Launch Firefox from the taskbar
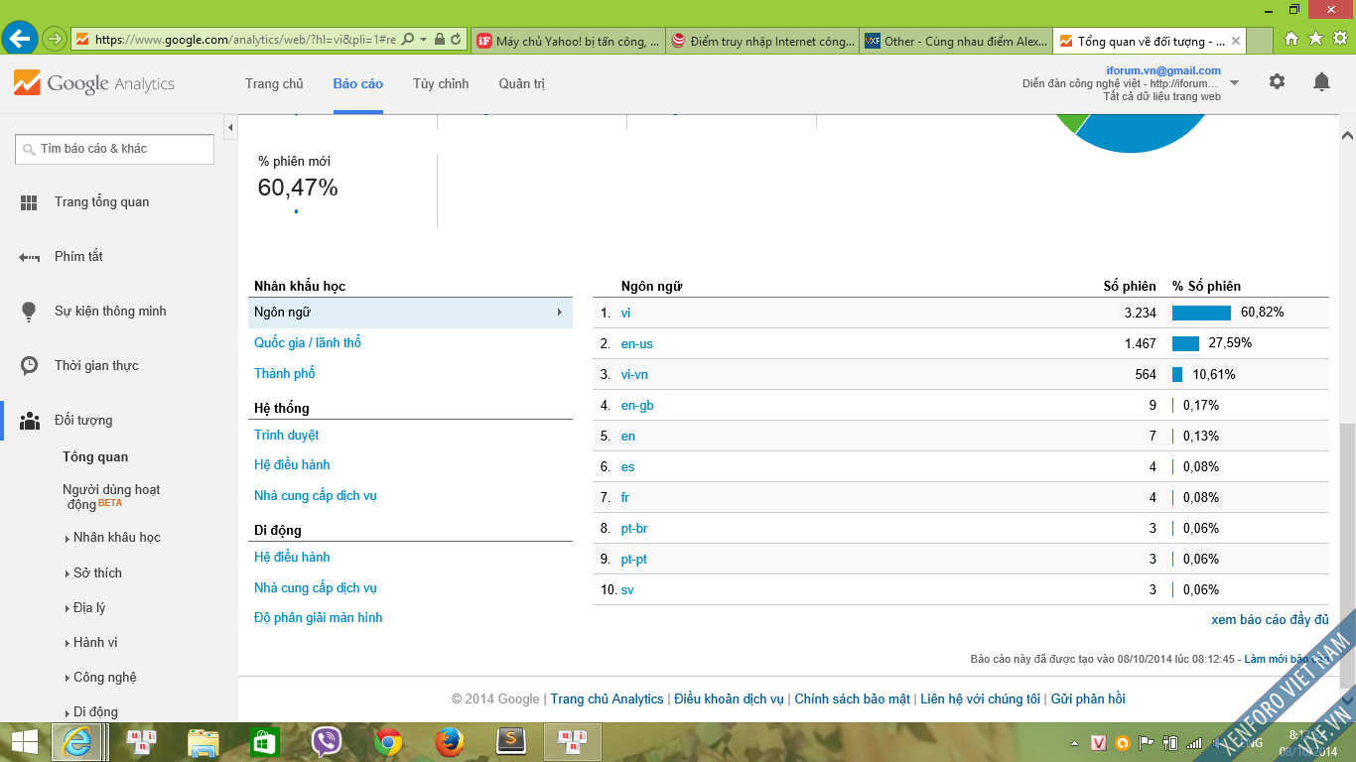 (450, 741)
